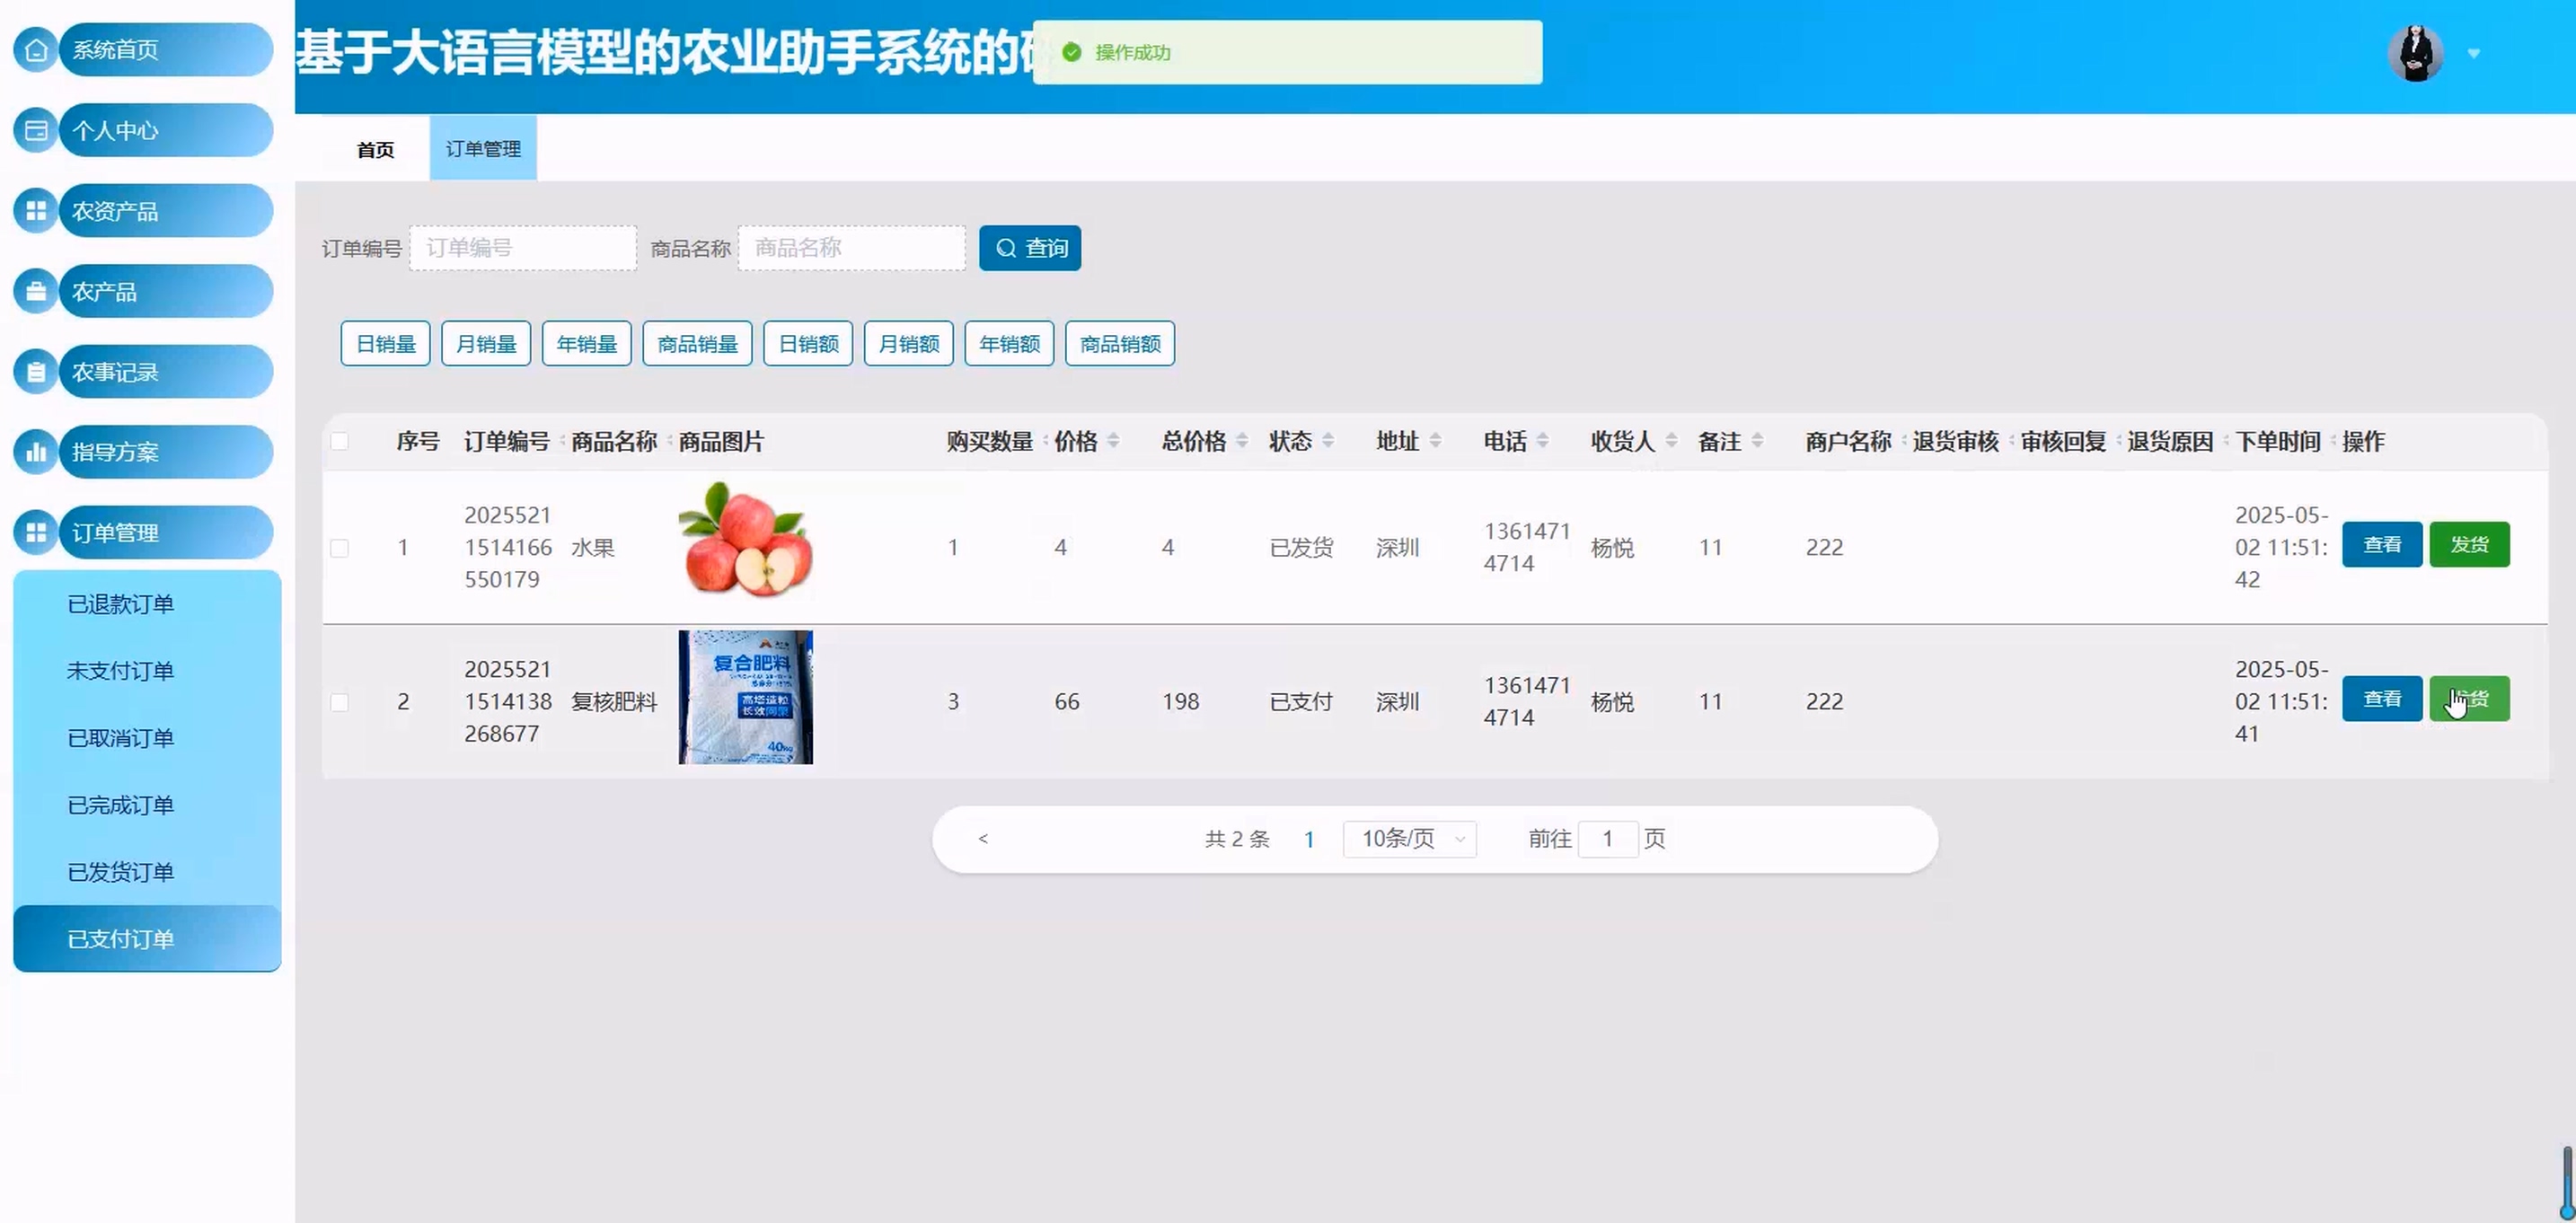Click the order management grid icon

[36, 532]
